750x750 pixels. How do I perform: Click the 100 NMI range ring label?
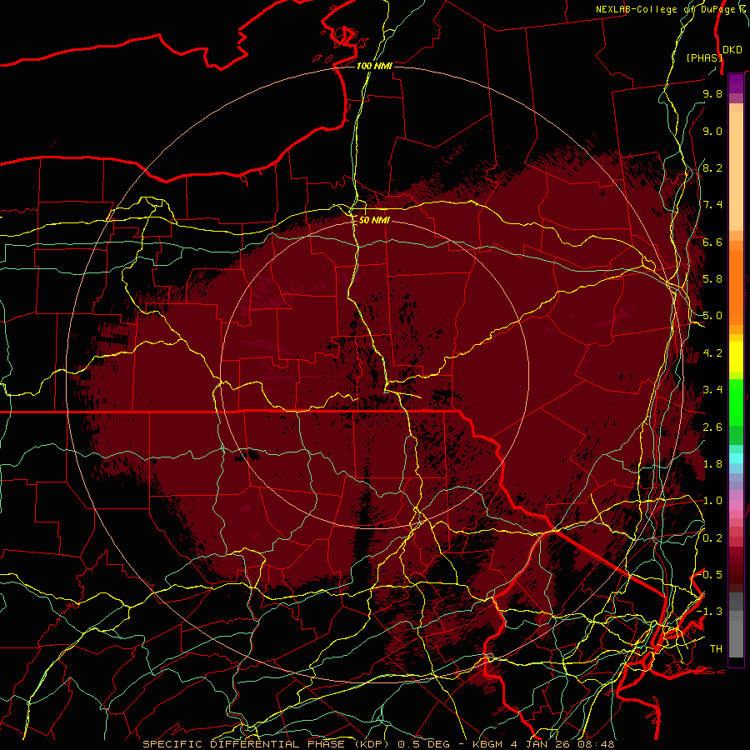[x=374, y=66]
